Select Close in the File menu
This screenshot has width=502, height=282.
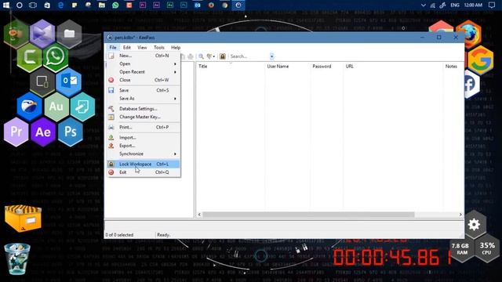(x=144, y=80)
